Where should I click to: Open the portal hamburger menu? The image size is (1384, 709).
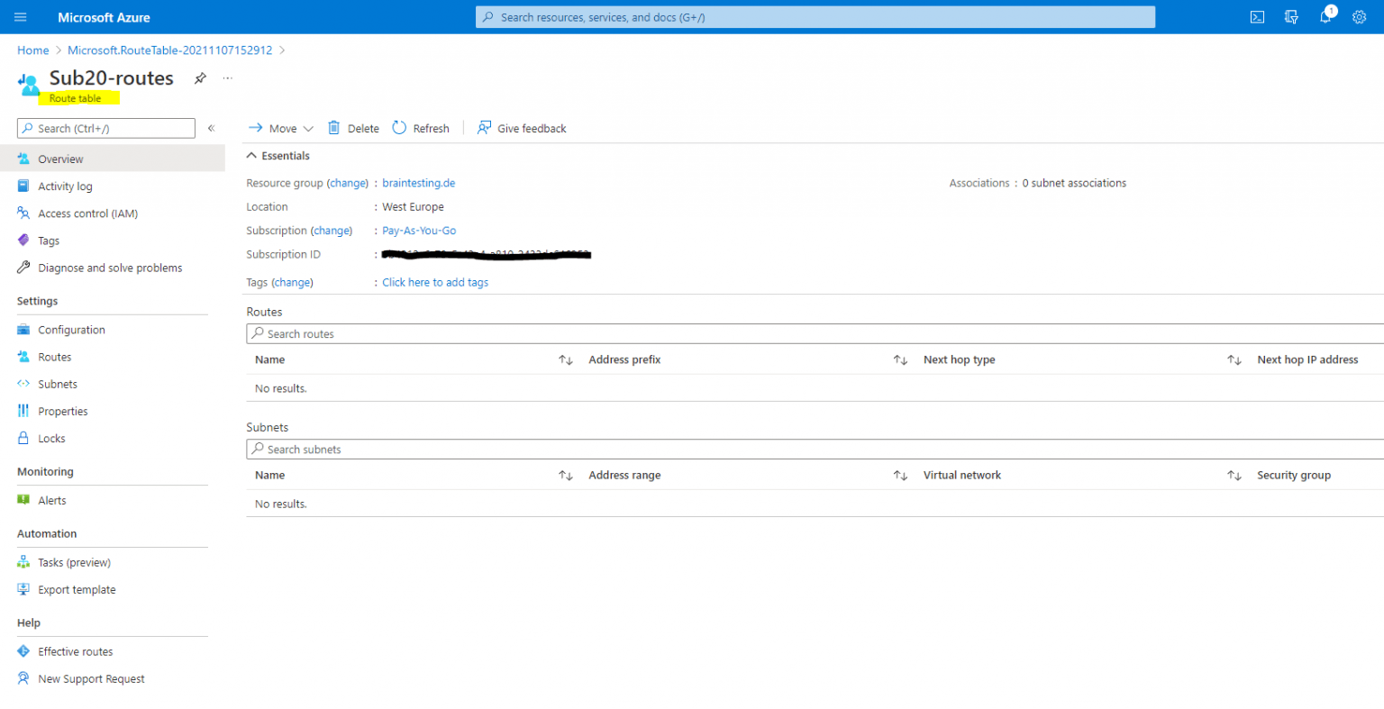tap(20, 16)
